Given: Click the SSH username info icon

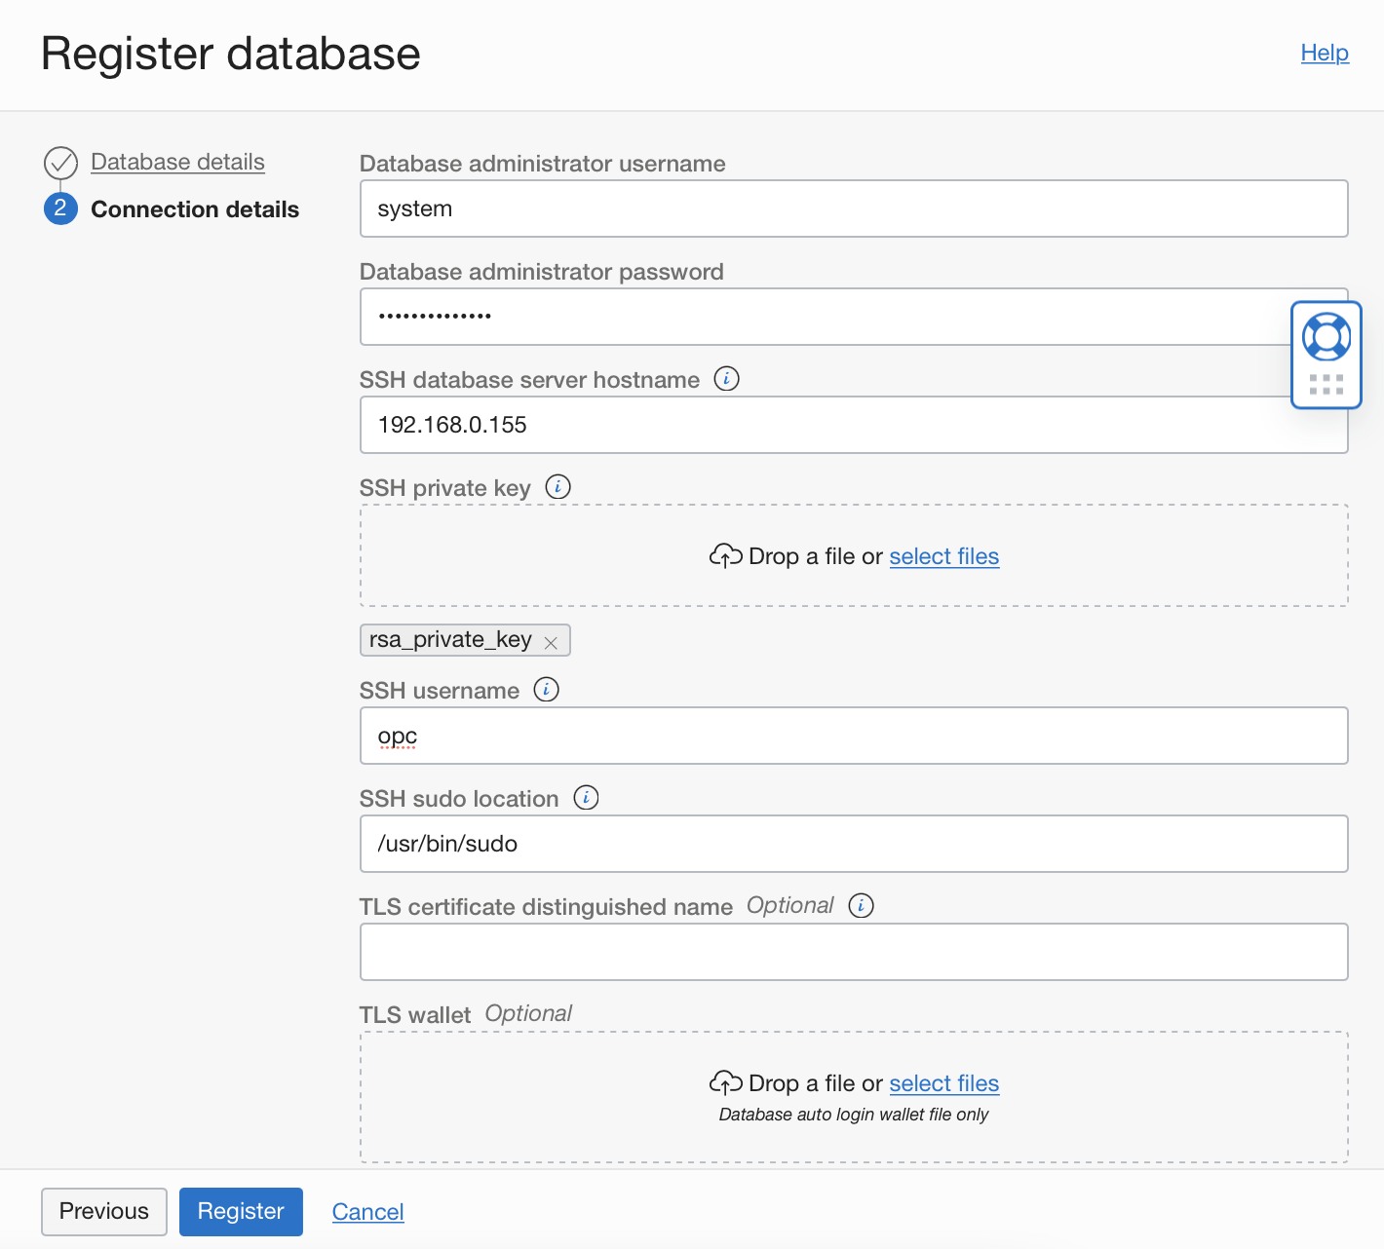Looking at the screenshot, I should click(547, 690).
